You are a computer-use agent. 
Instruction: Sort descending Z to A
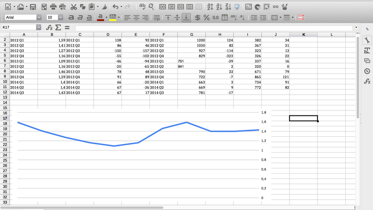[x=228, y=7]
